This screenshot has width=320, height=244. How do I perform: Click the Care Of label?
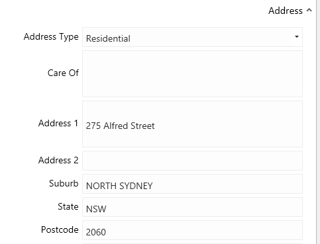pyautogui.click(x=63, y=73)
